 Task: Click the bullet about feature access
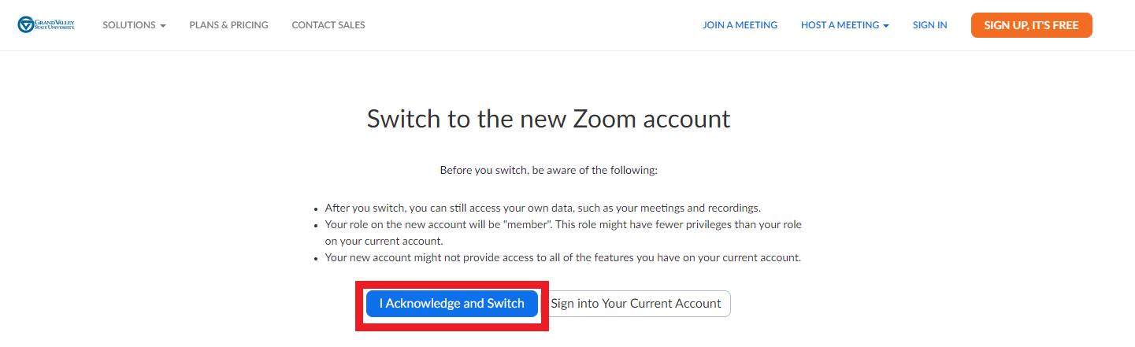(562, 257)
